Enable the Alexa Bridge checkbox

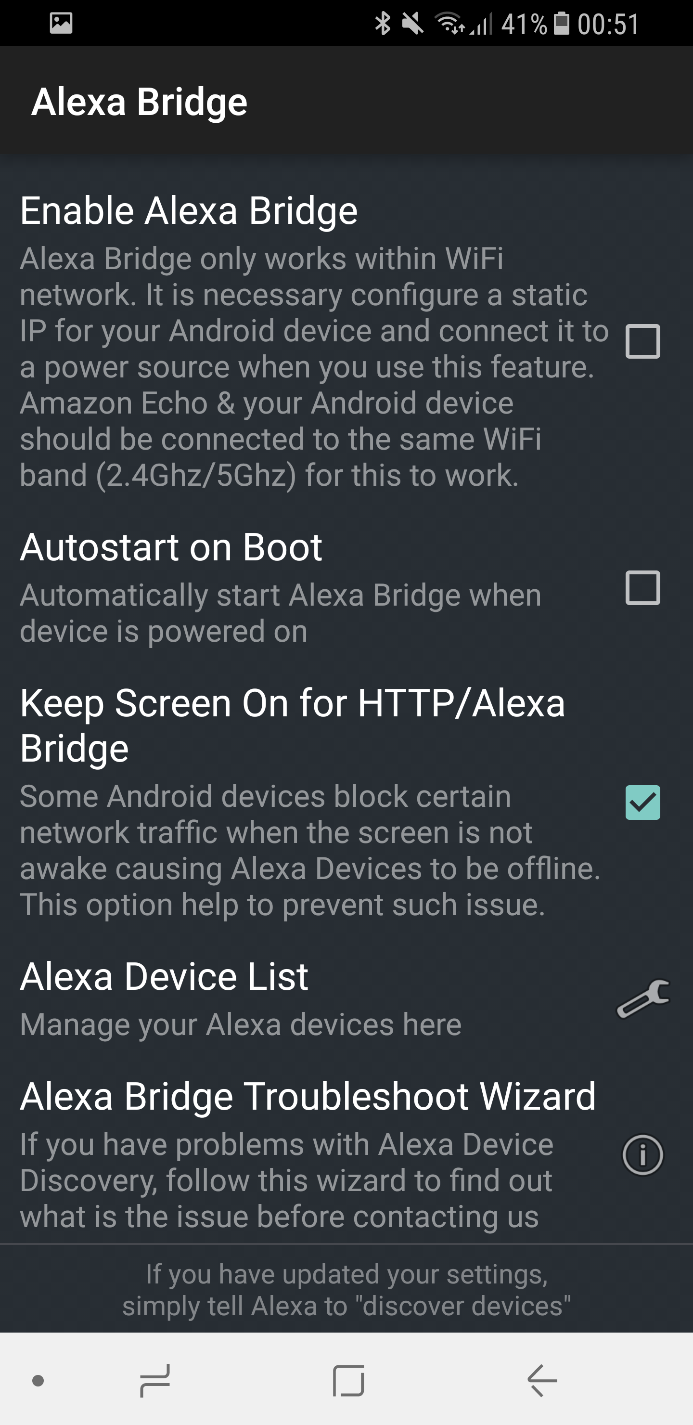(x=642, y=341)
